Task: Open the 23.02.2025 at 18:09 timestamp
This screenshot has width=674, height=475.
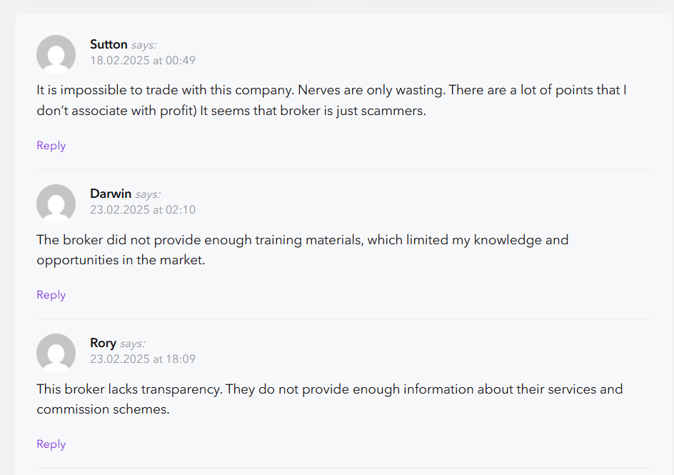Action: (x=143, y=359)
